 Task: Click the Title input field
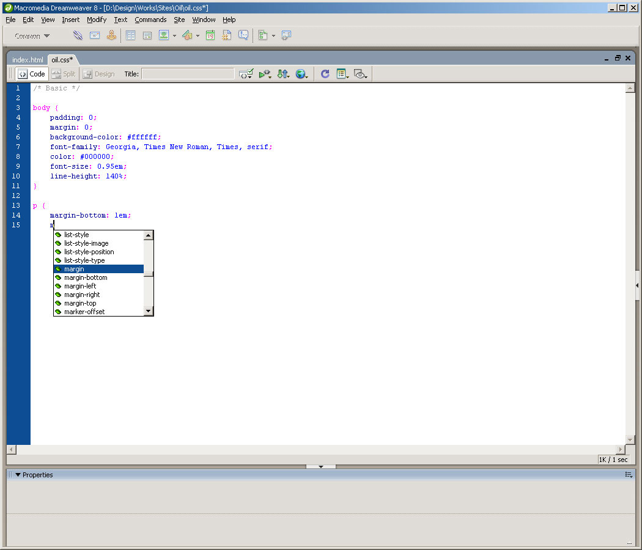[x=188, y=74]
